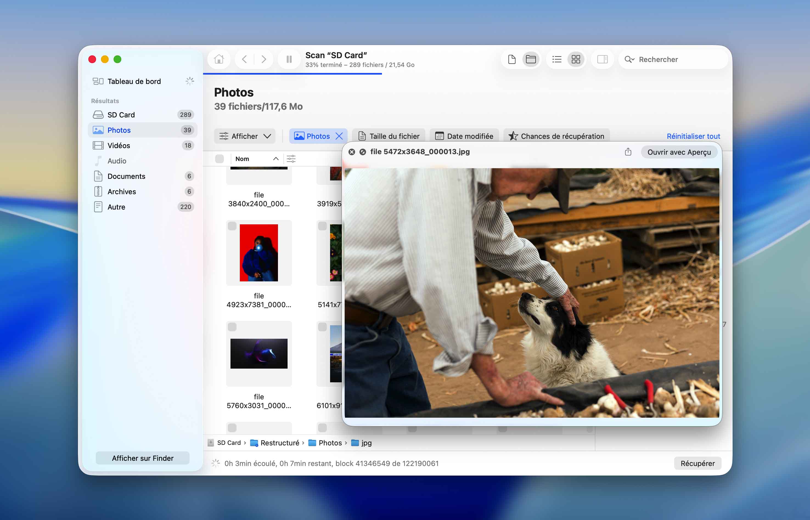This screenshot has height=520, width=810.
Task: Switch to folder view icon
Action: (x=531, y=60)
